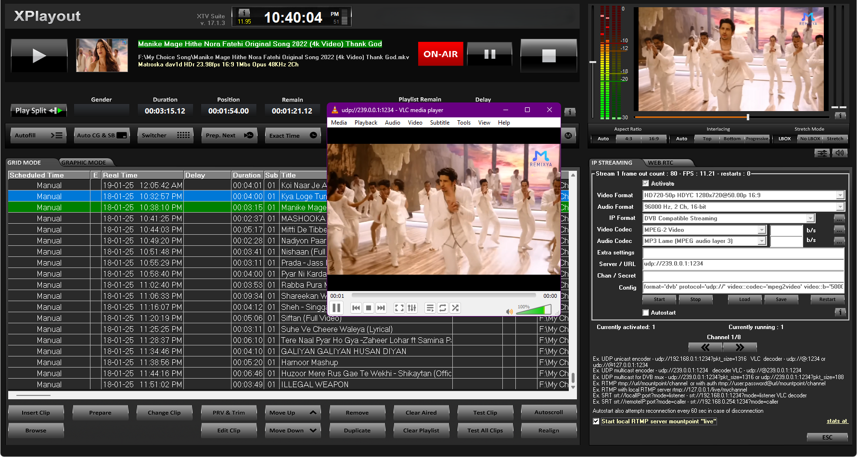Click the info icon next to Autostart
Image resolution: width=857 pixels, height=457 pixels.
pyautogui.click(x=840, y=312)
